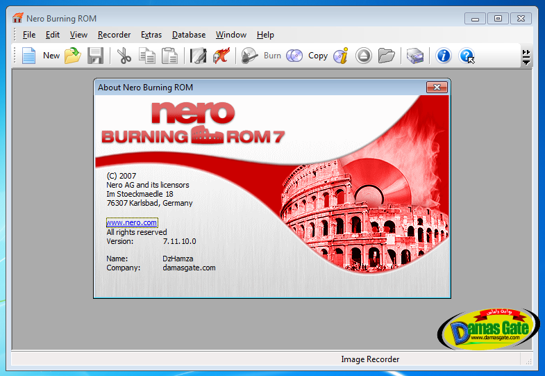Open compilation info pencil icon
This screenshot has width=545, height=376.
click(199, 56)
